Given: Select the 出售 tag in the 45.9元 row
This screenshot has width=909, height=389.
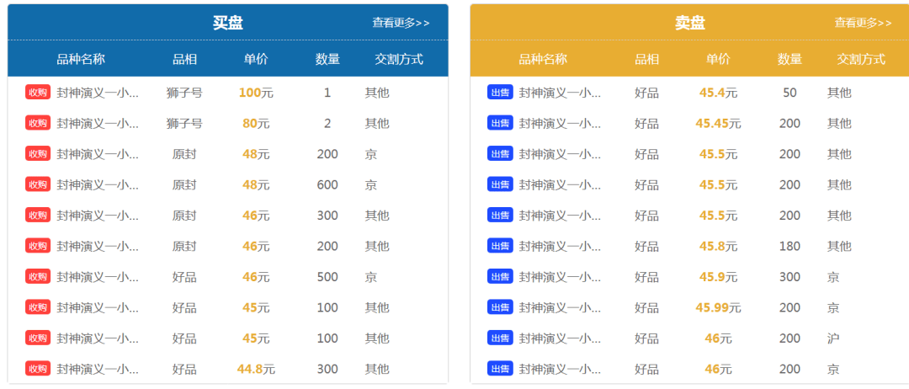Looking at the screenshot, I should pyautogui.click(x=500, y=276).
